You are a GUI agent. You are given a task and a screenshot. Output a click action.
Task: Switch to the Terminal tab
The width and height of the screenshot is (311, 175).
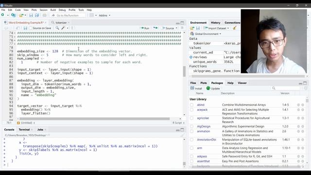24,130
